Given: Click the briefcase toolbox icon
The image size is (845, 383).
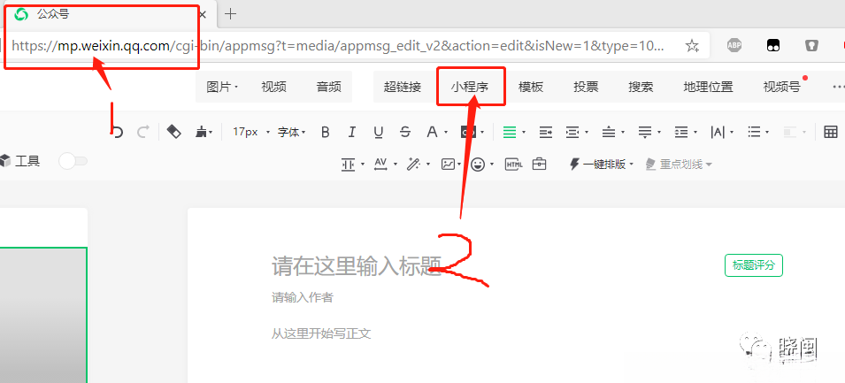Looking at the screenshot, I should (540, 165).
